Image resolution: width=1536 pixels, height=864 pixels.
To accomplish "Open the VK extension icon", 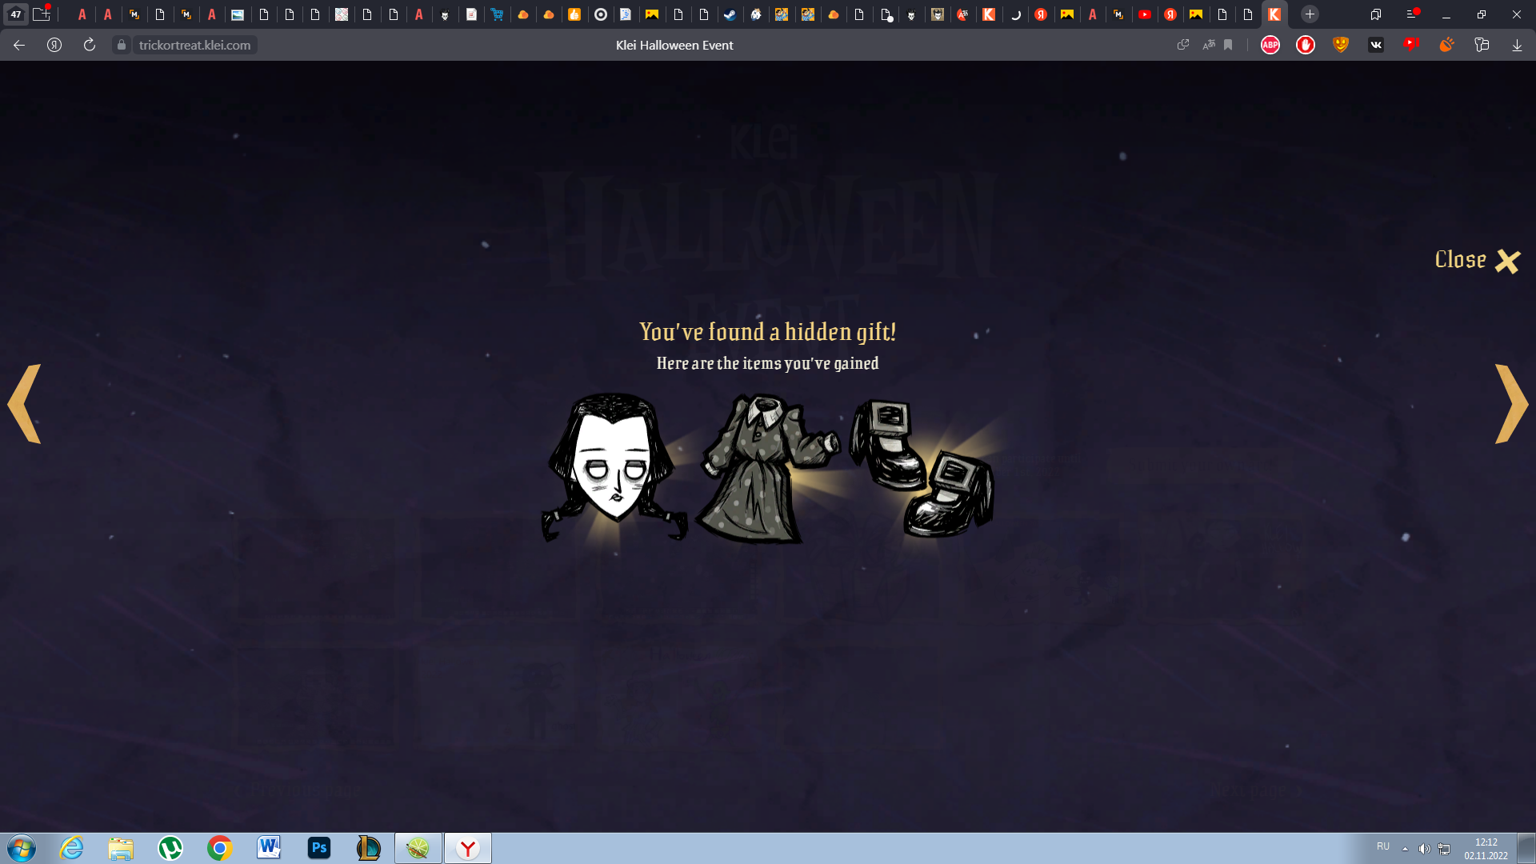I will [x=1376, y=45].
